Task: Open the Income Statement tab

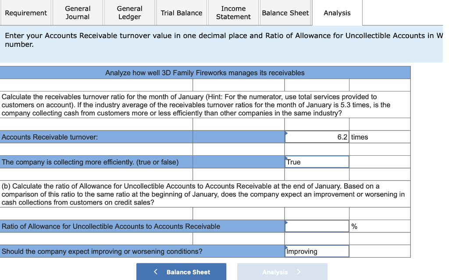Action: pyautogui.click(x=233, y=13)
